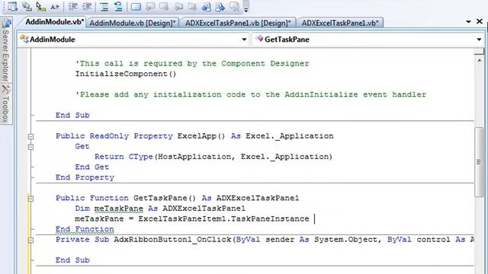Comment out the selected lines
This screenshot has height=274, width=488.
104,7
